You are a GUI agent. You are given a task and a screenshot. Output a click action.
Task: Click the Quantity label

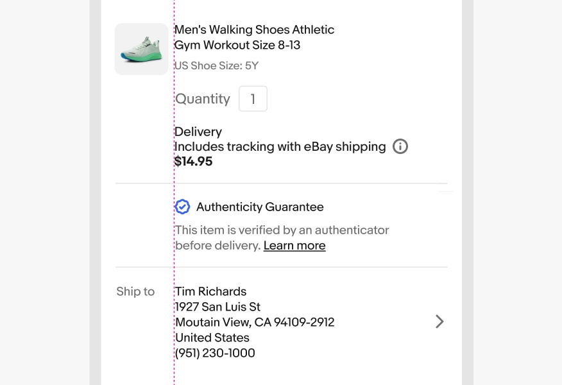203,99
